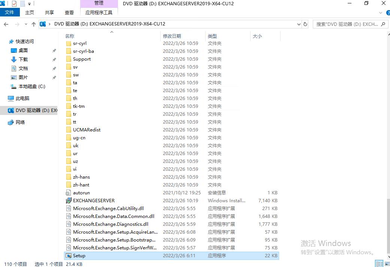Open the address bar history dropdown
The width and height of the screenshot is (390, 267).
click(x=299, y=24)
